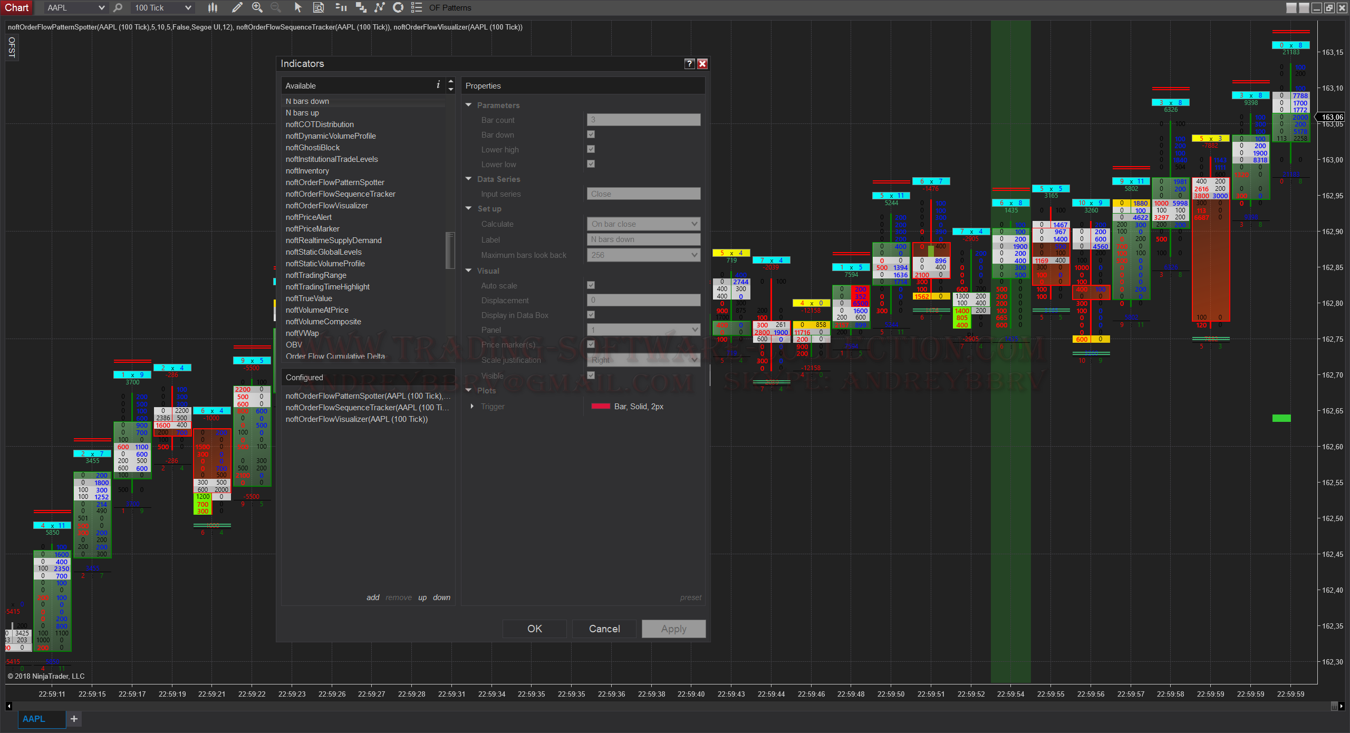Open the 100 Tick interval dropdown

[x=162, y=7]
